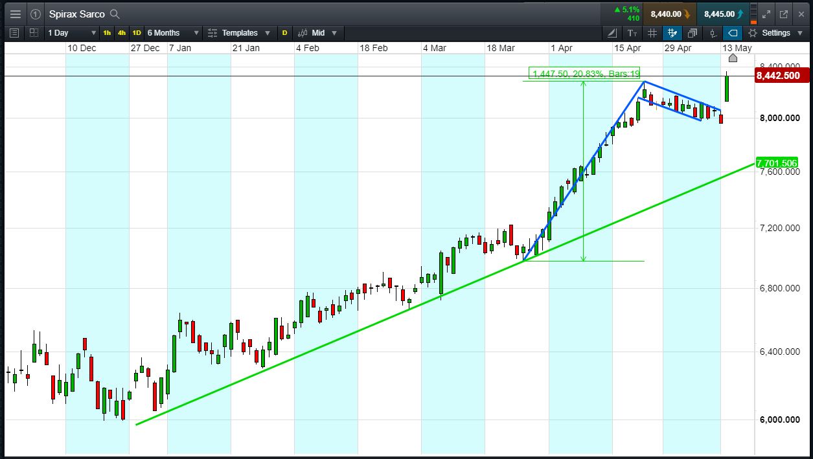Toggle the chart gridlines icon
This screenshot has width=813, height=459.
[652, 33]
